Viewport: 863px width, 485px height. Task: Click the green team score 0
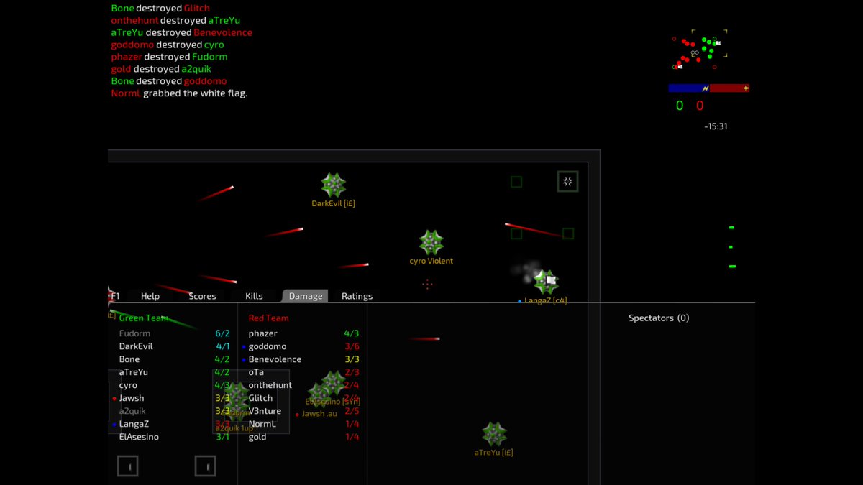[680, 106]
